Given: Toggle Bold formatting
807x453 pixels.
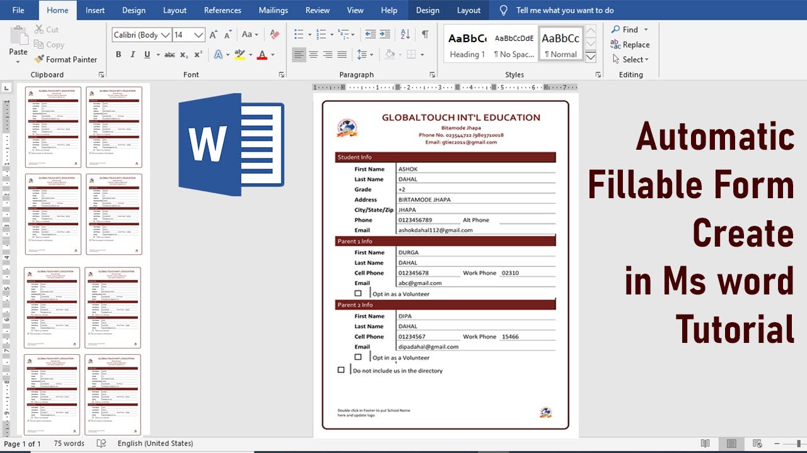Looking at the screenshot, I should click(118, 55).
